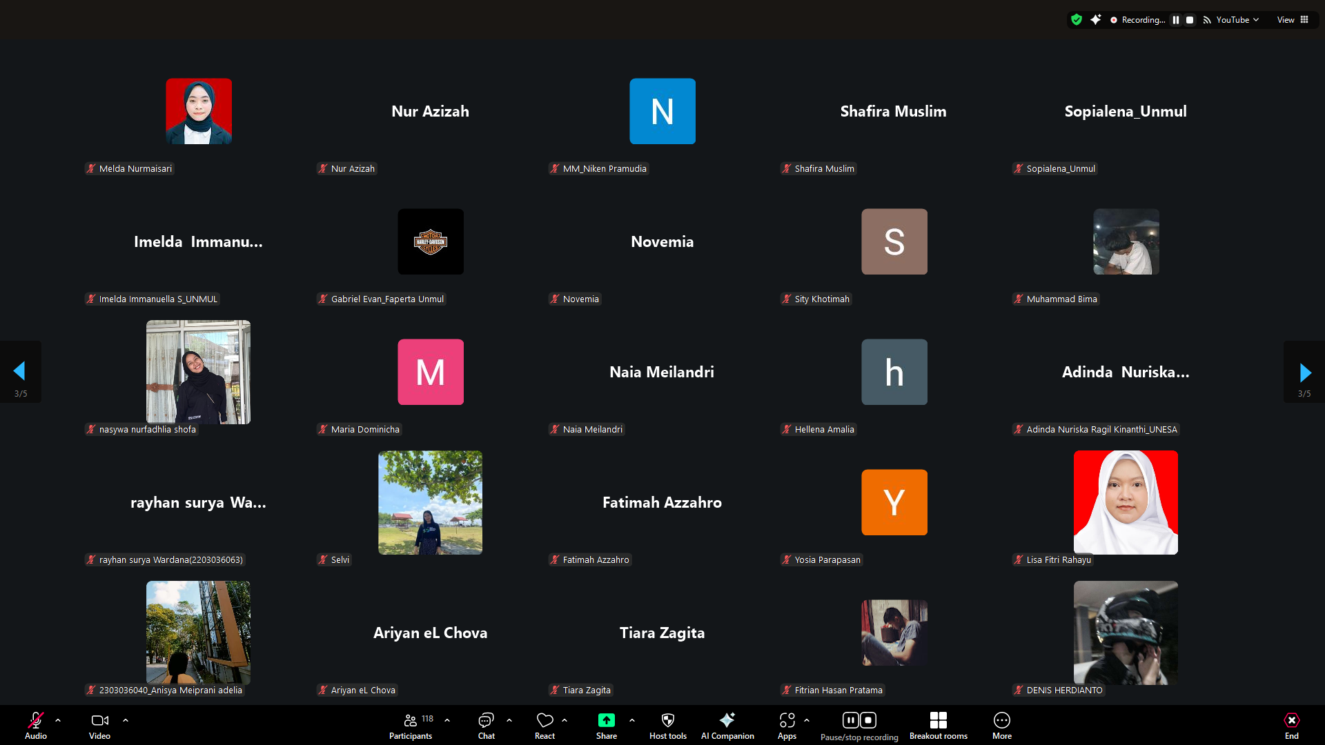Viewport: 1325px width, 745px height.
Task: Unmute microphone with Audio button
Action: pyautogui.click(x=36, y=721)
